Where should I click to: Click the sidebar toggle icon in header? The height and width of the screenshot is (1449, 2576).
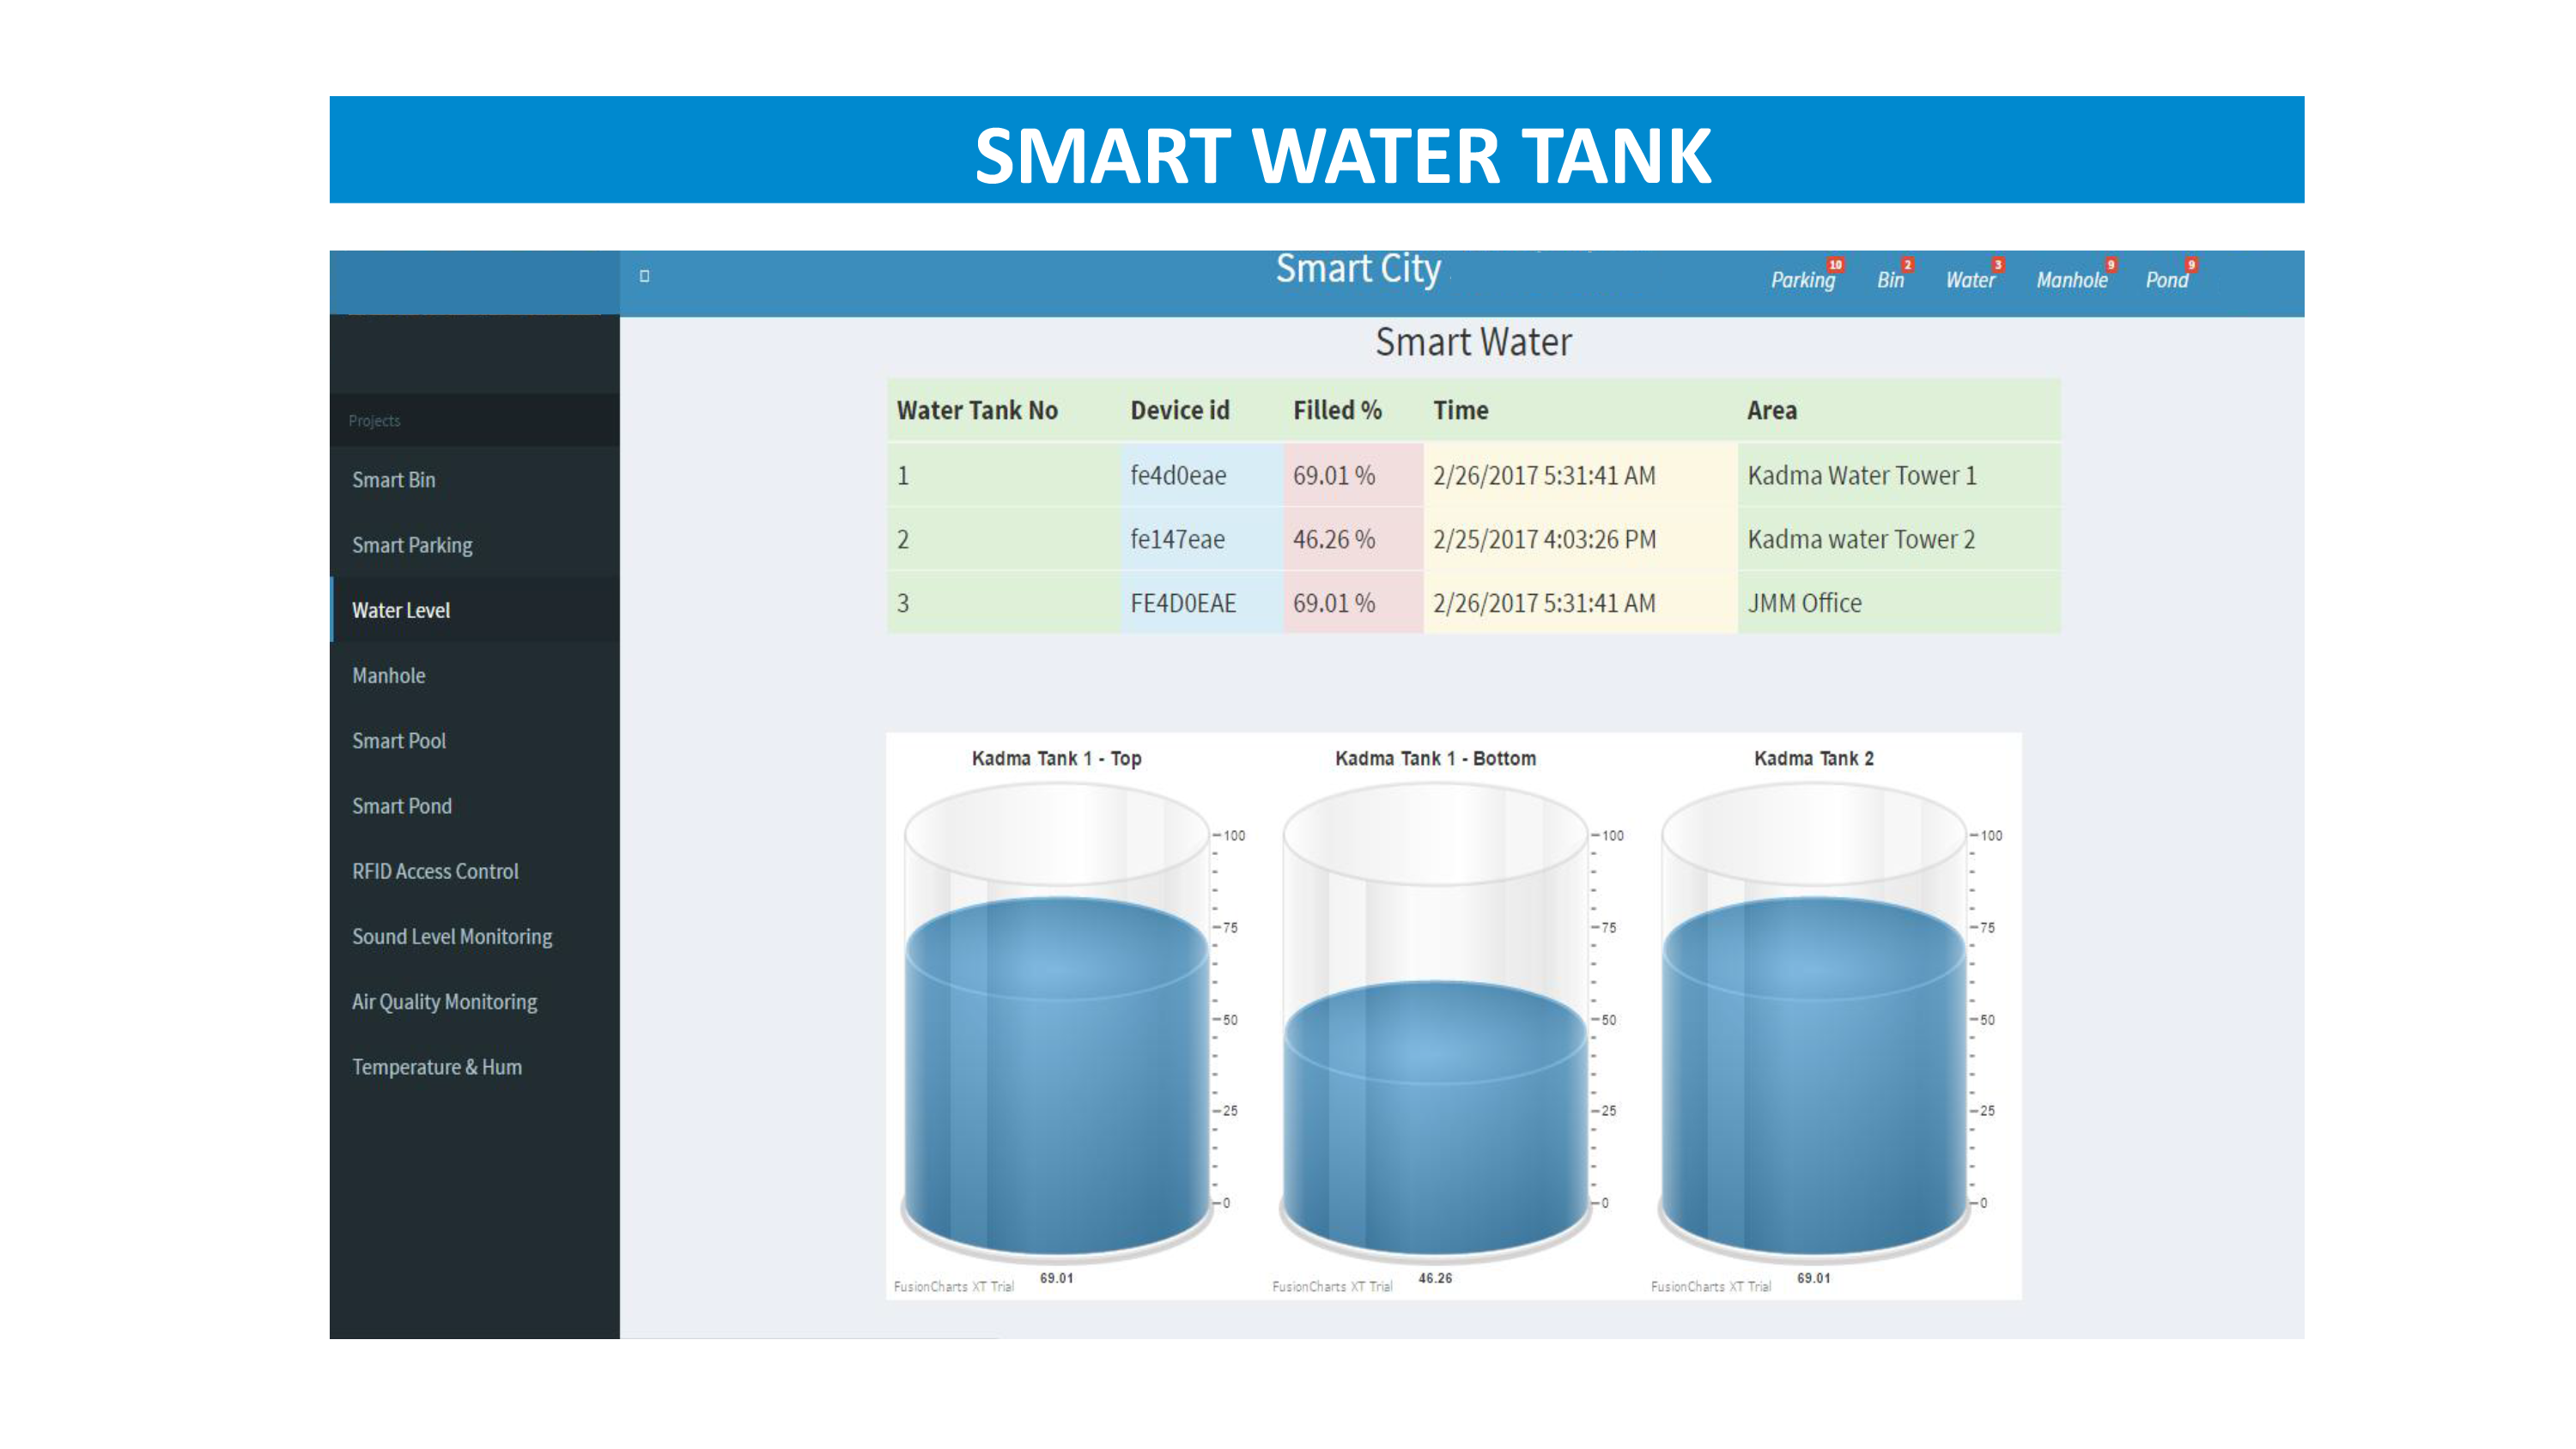[644, 276]
